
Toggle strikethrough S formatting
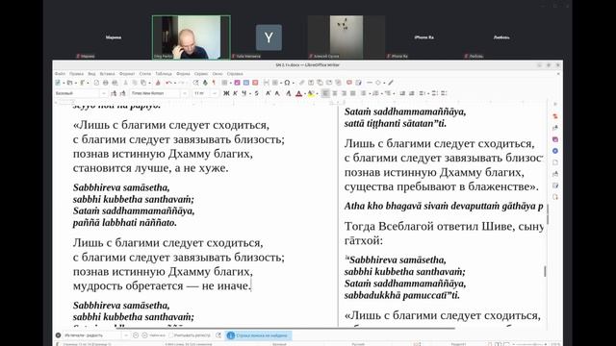(256, 93)
